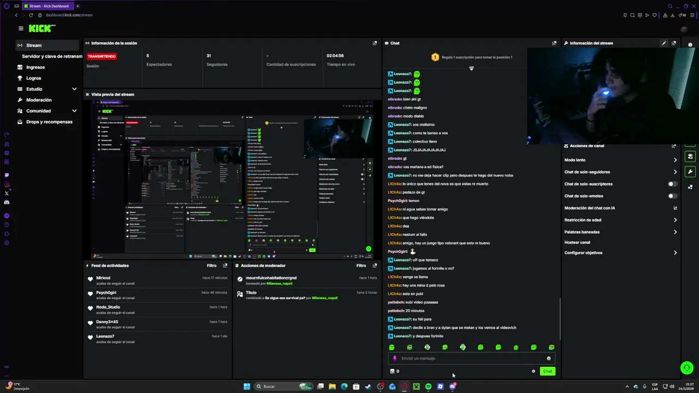Open the channel points shop icon
The height and width of the screenshot is (393, 699).
[x=392, y=371]
